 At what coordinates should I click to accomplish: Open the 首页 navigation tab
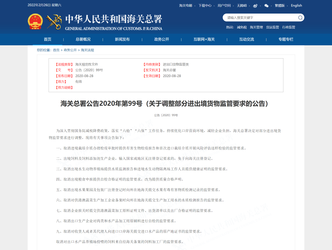coord(48,39)
